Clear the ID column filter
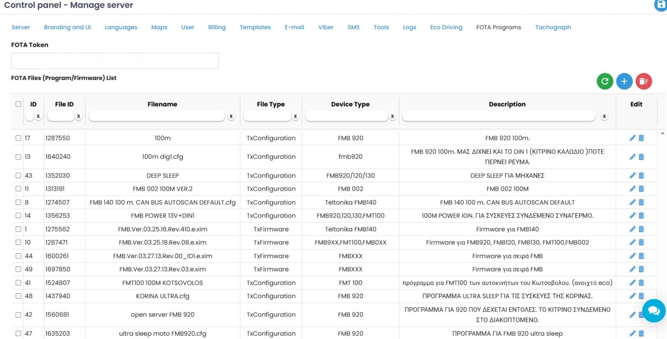Screen dimensions: 667x339 38,116
